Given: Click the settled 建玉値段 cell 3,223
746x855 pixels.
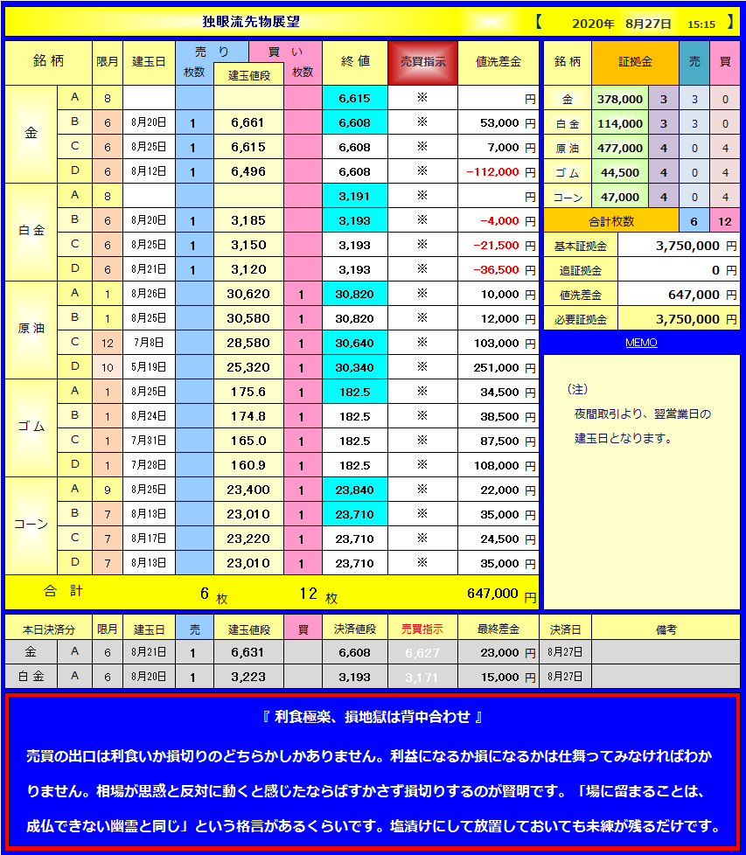Looking at the screenshot, I should pyautogui.click(x=248, y=678).
